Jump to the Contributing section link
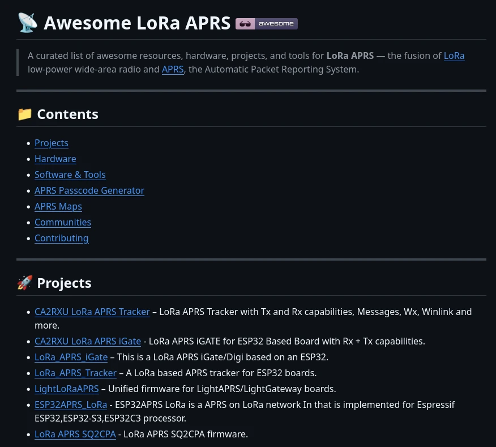496x447 pixels. point(61,238)
